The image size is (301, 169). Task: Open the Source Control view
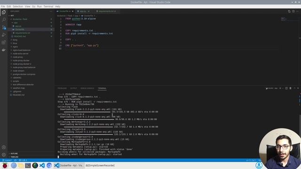pos(4,27)
